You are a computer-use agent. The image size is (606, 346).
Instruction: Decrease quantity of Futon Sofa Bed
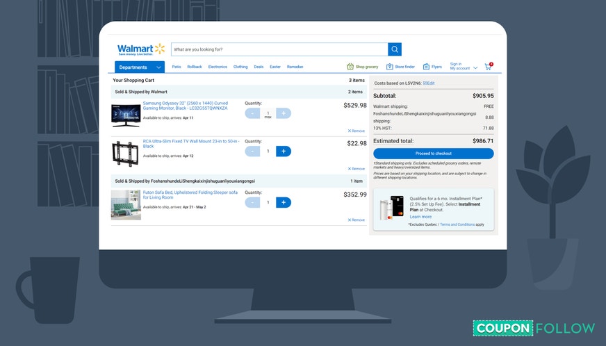click(252, 202)
